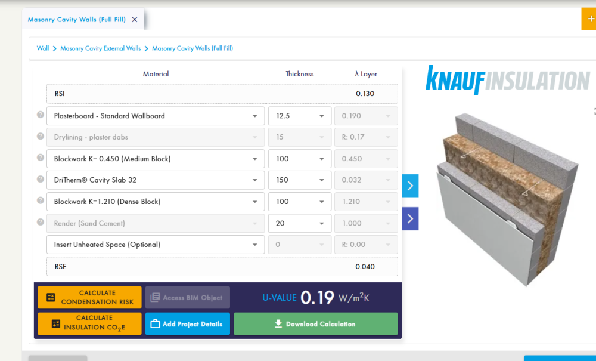
Task: Open thickness dropdown for the Dense Block row
Action: coord(300,202)
